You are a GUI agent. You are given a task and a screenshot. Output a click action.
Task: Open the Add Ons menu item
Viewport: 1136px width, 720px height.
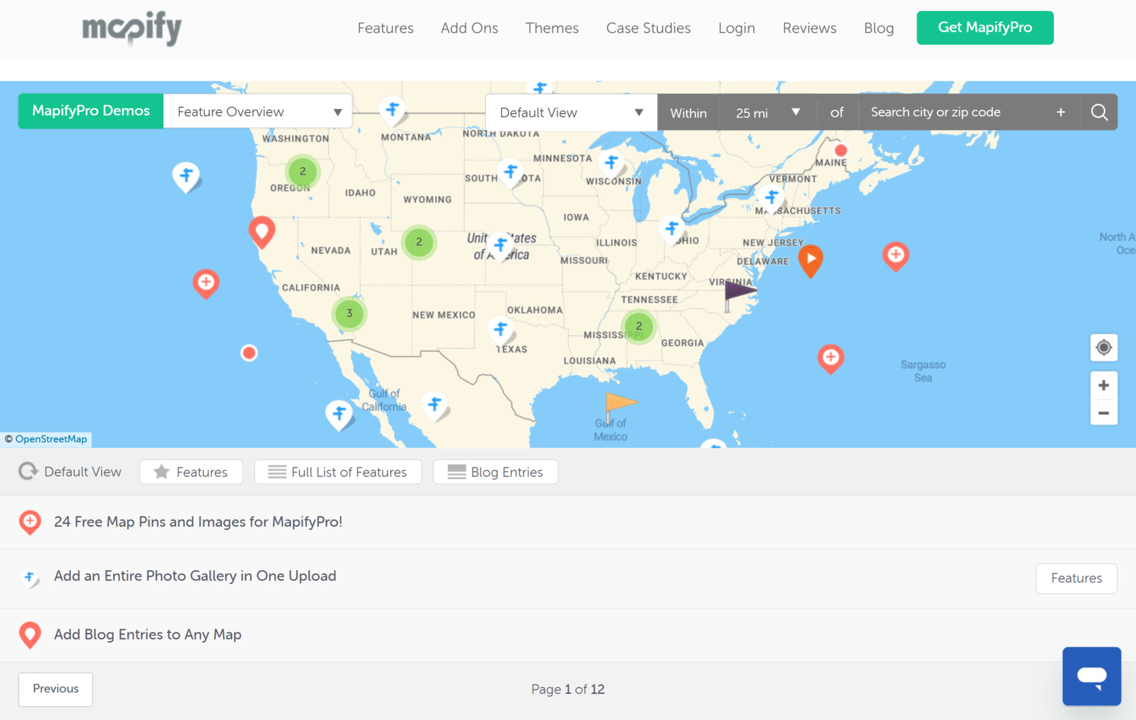[469, 28]
